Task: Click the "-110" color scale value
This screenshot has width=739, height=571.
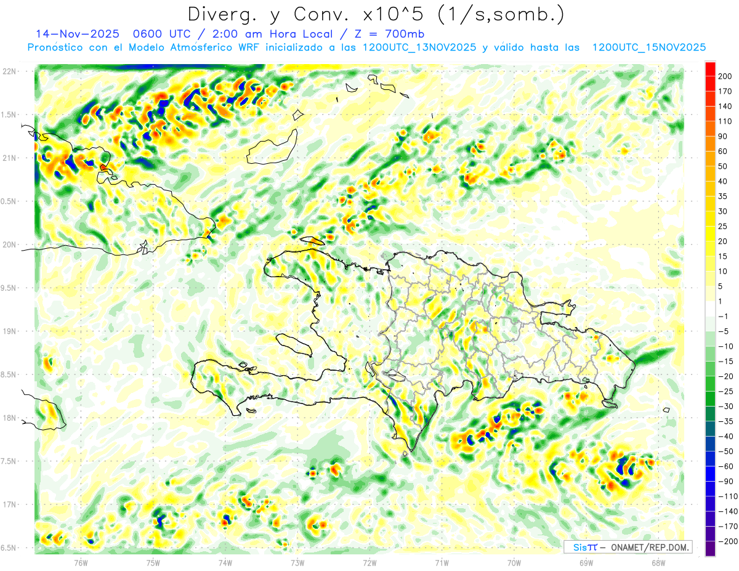Action: click(728, 496)
